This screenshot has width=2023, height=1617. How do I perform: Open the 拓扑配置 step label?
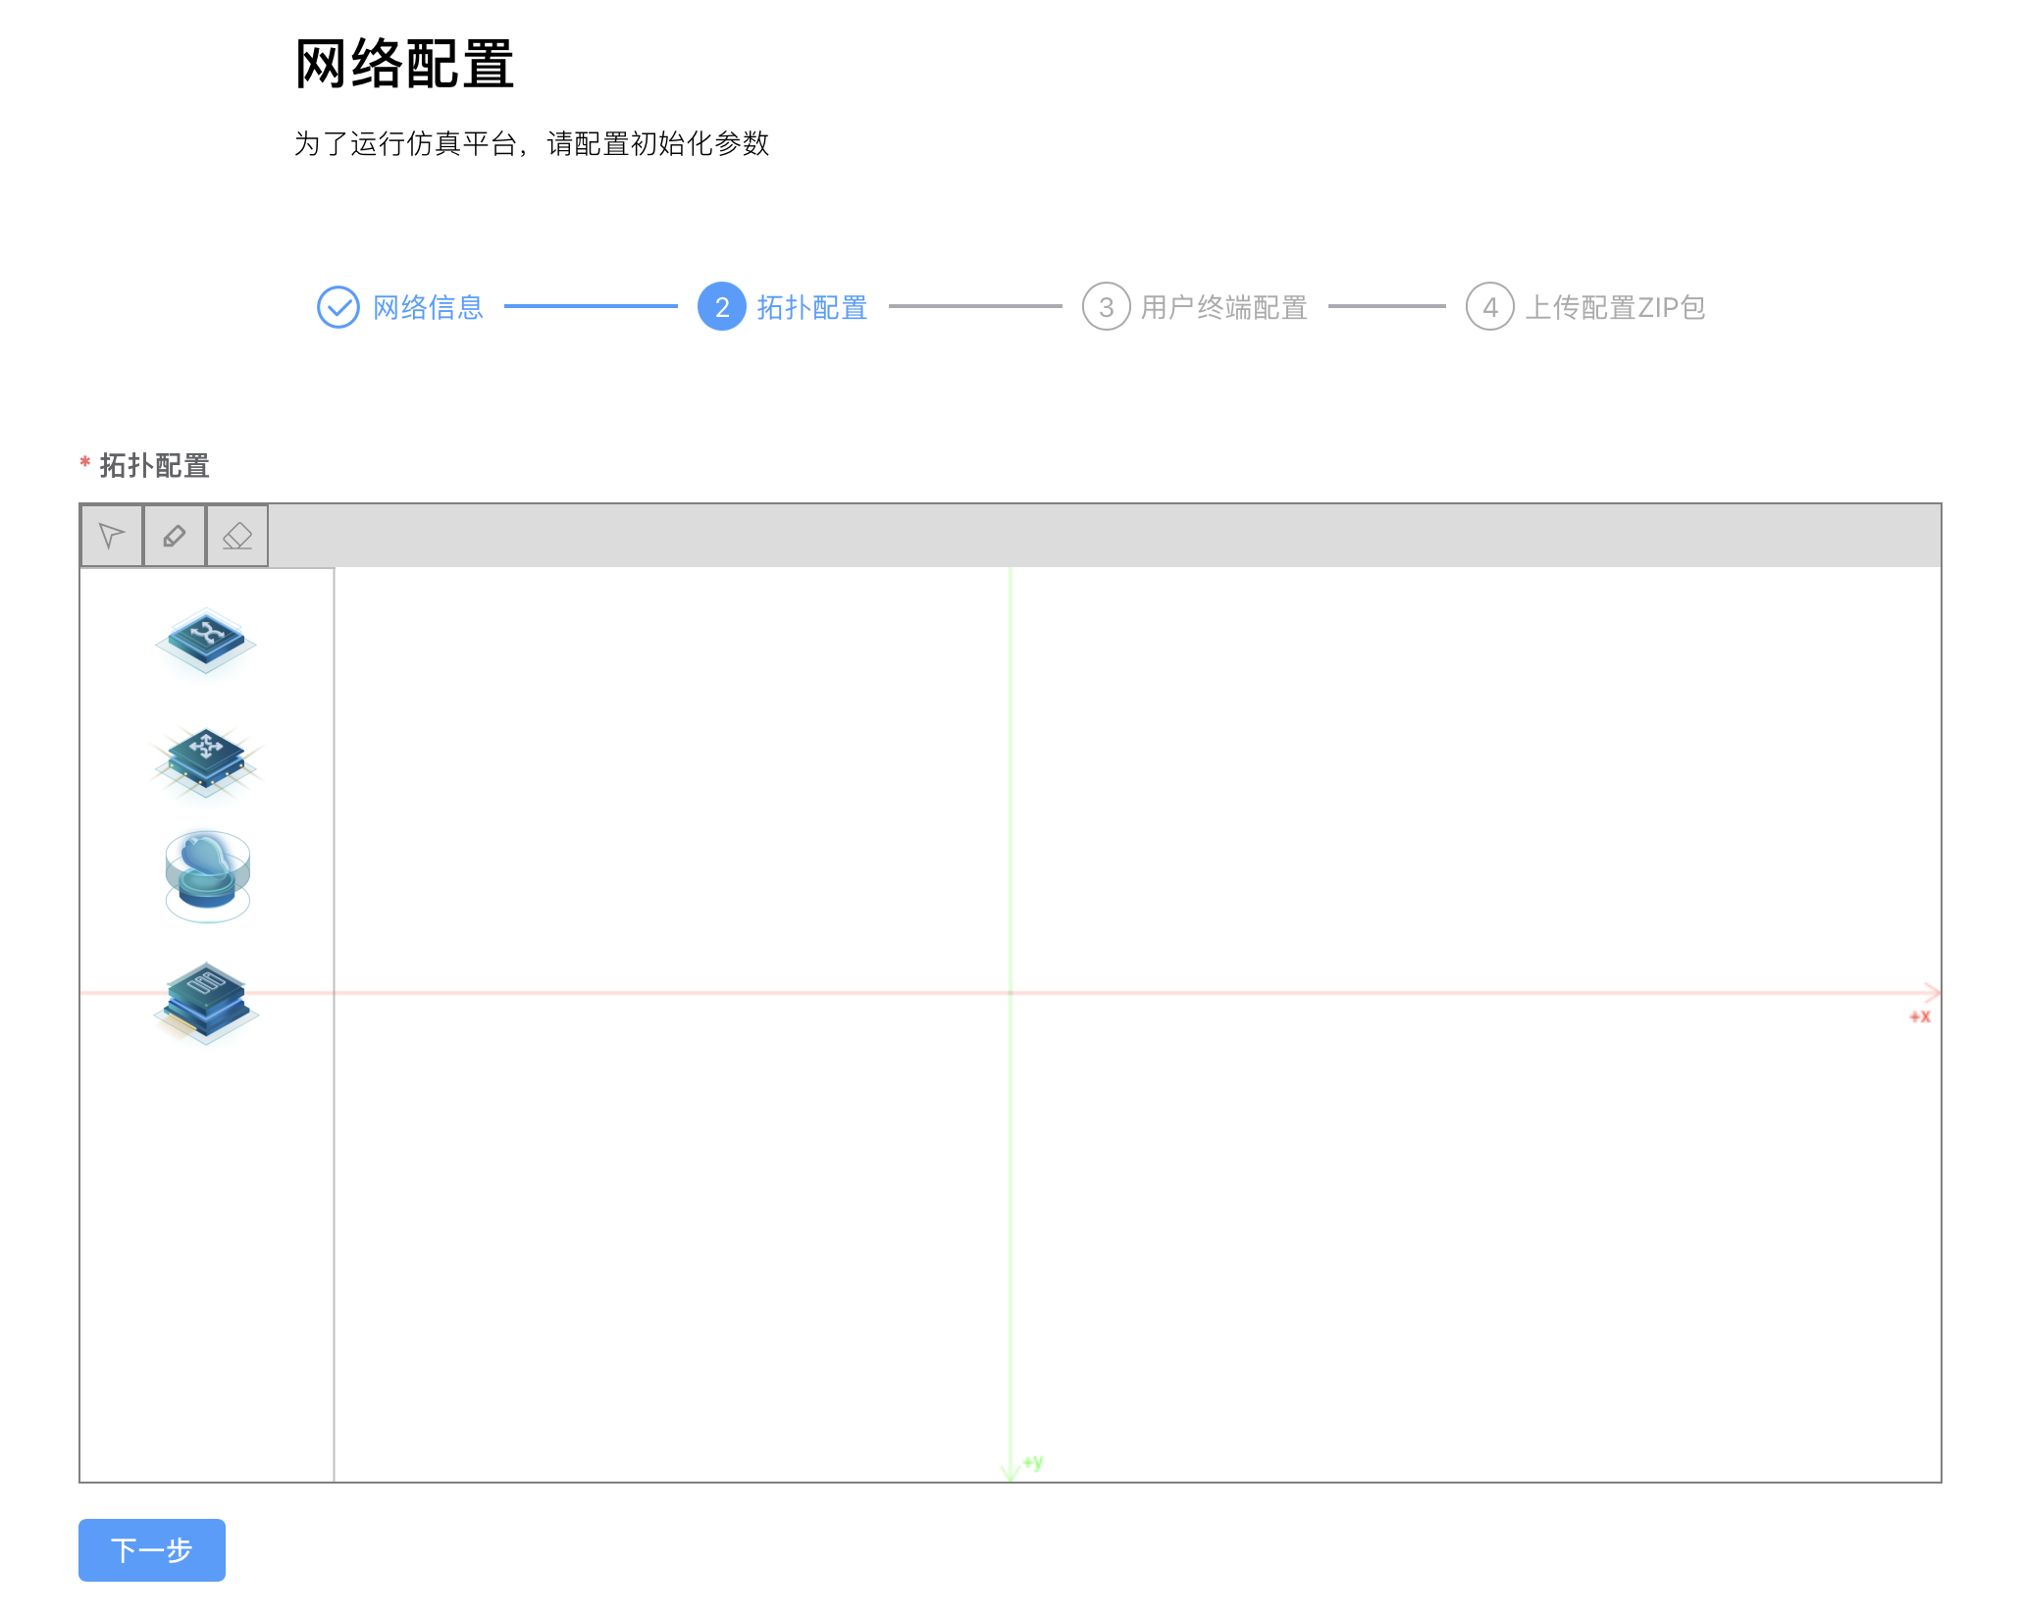[x=811, y=307]
